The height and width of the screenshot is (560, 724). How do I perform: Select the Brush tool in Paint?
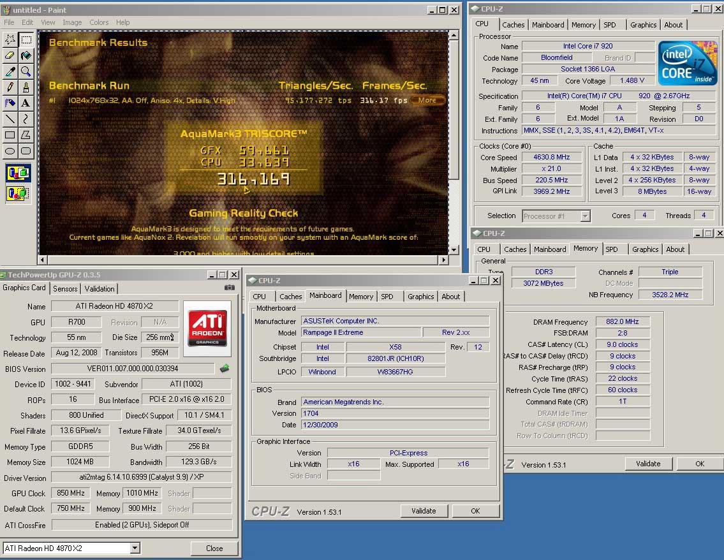26,87
